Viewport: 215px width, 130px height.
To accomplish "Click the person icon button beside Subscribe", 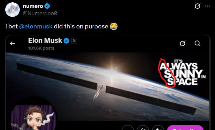I will (158, 128).
